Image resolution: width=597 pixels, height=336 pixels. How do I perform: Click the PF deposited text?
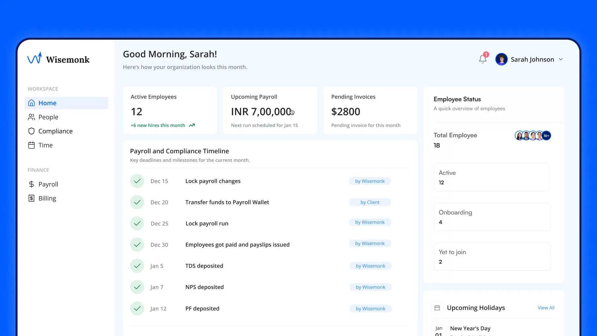202,309
